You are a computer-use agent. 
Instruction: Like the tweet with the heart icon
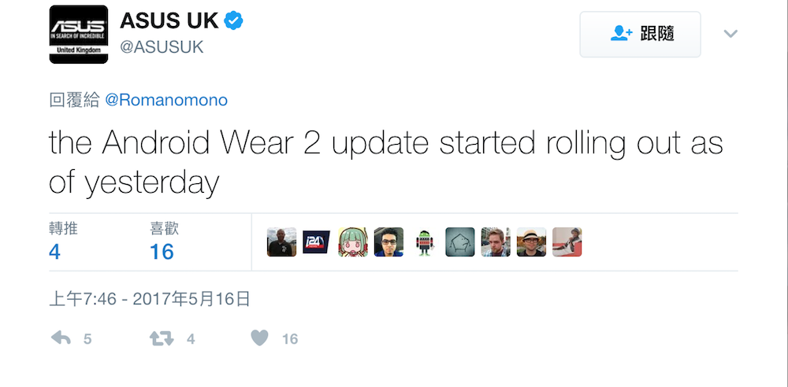[x=259, y=338]
